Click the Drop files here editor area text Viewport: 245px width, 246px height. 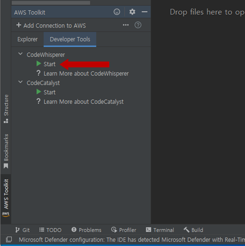[207, 12]
